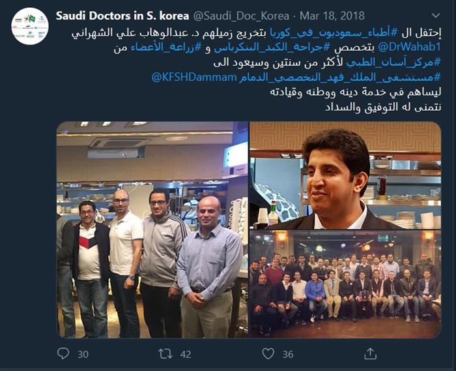Viewport: 456px width, 371px height.
Task: Click the reply count 30
Action: (83, 354)
